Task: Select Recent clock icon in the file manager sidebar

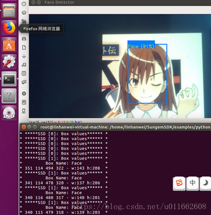Action: pos(24,4)
